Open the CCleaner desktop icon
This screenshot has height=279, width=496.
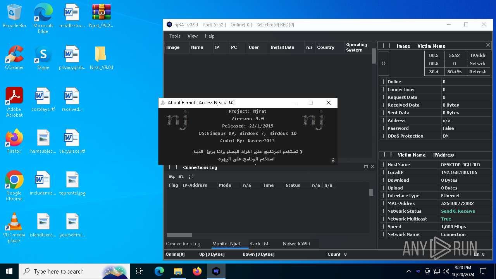click(14, 58)
